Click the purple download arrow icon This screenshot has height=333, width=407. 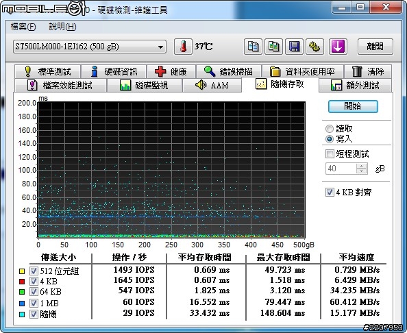point(338,47)
